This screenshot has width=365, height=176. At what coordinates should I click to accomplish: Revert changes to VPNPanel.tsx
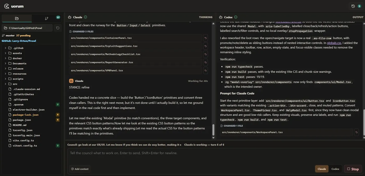(x=205, y=70)
